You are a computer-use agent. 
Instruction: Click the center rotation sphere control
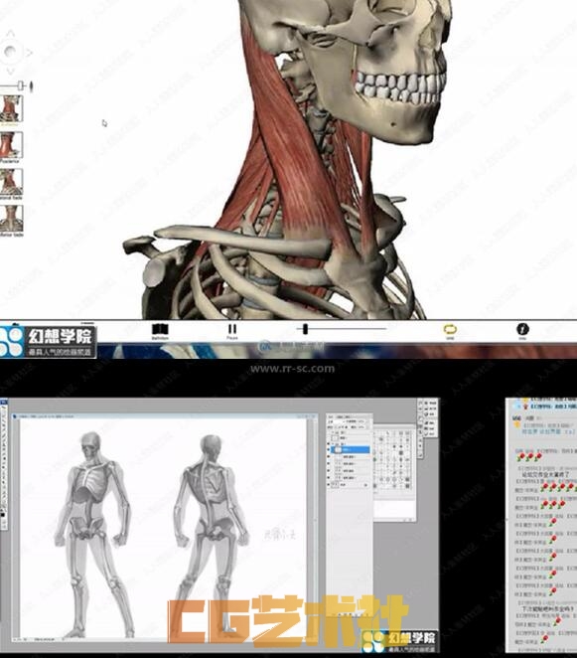[x=10, y=52]
